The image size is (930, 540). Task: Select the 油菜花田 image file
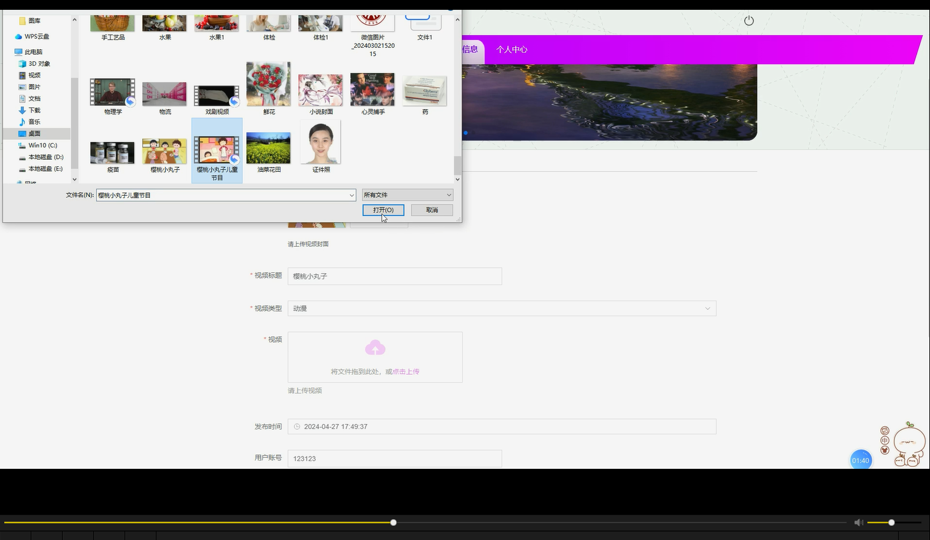pyautogui.click(x=269, y=152)
